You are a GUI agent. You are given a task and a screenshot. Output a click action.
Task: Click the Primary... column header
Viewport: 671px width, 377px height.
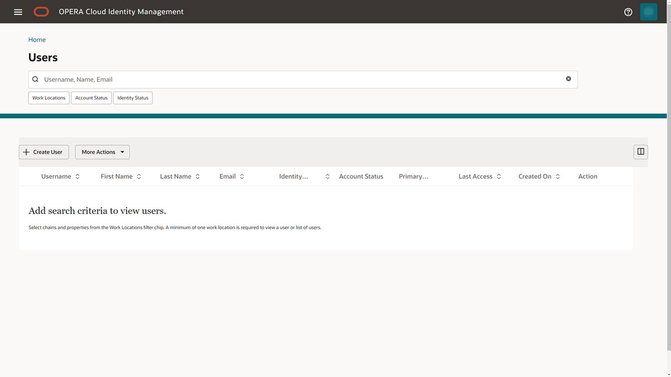(413, 177)
